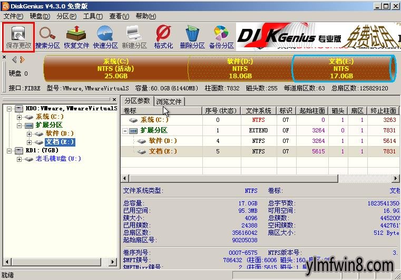Screen dimensions: 401x280
Task: Click the partition table horizontal scrollbar thumb
Action: (x=233, y=179)
